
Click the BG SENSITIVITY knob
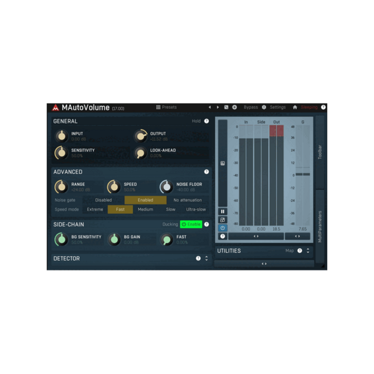click(62, 239)
